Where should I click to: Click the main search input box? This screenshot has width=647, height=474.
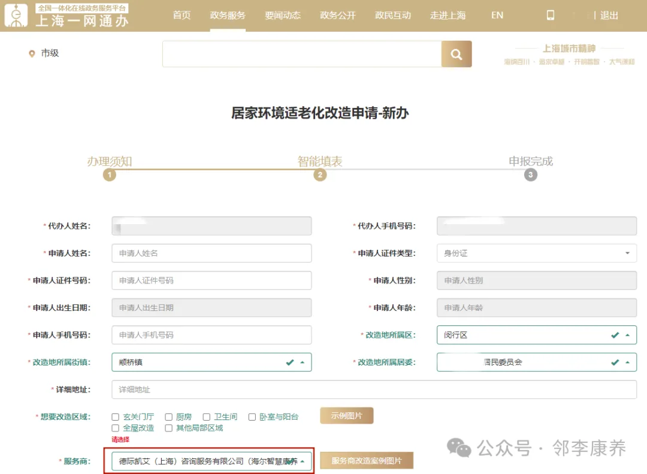pyautogui.click(x=302, y=54)
